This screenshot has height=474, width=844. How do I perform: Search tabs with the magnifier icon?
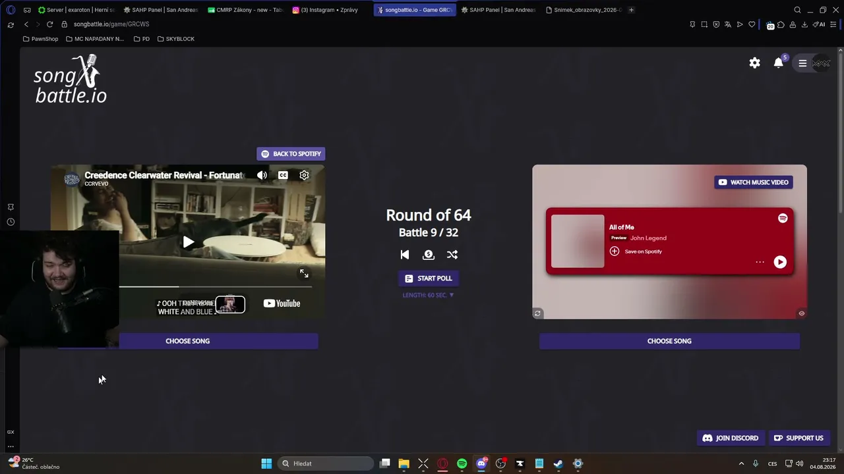pyautogui.click(x=797, y=10)
